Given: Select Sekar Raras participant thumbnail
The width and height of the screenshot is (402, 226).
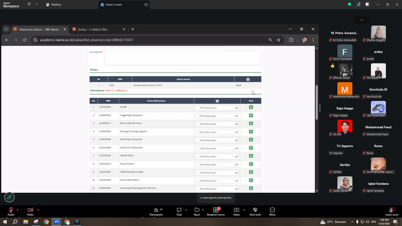Looking at the screenshot, I should click(345, 184).
